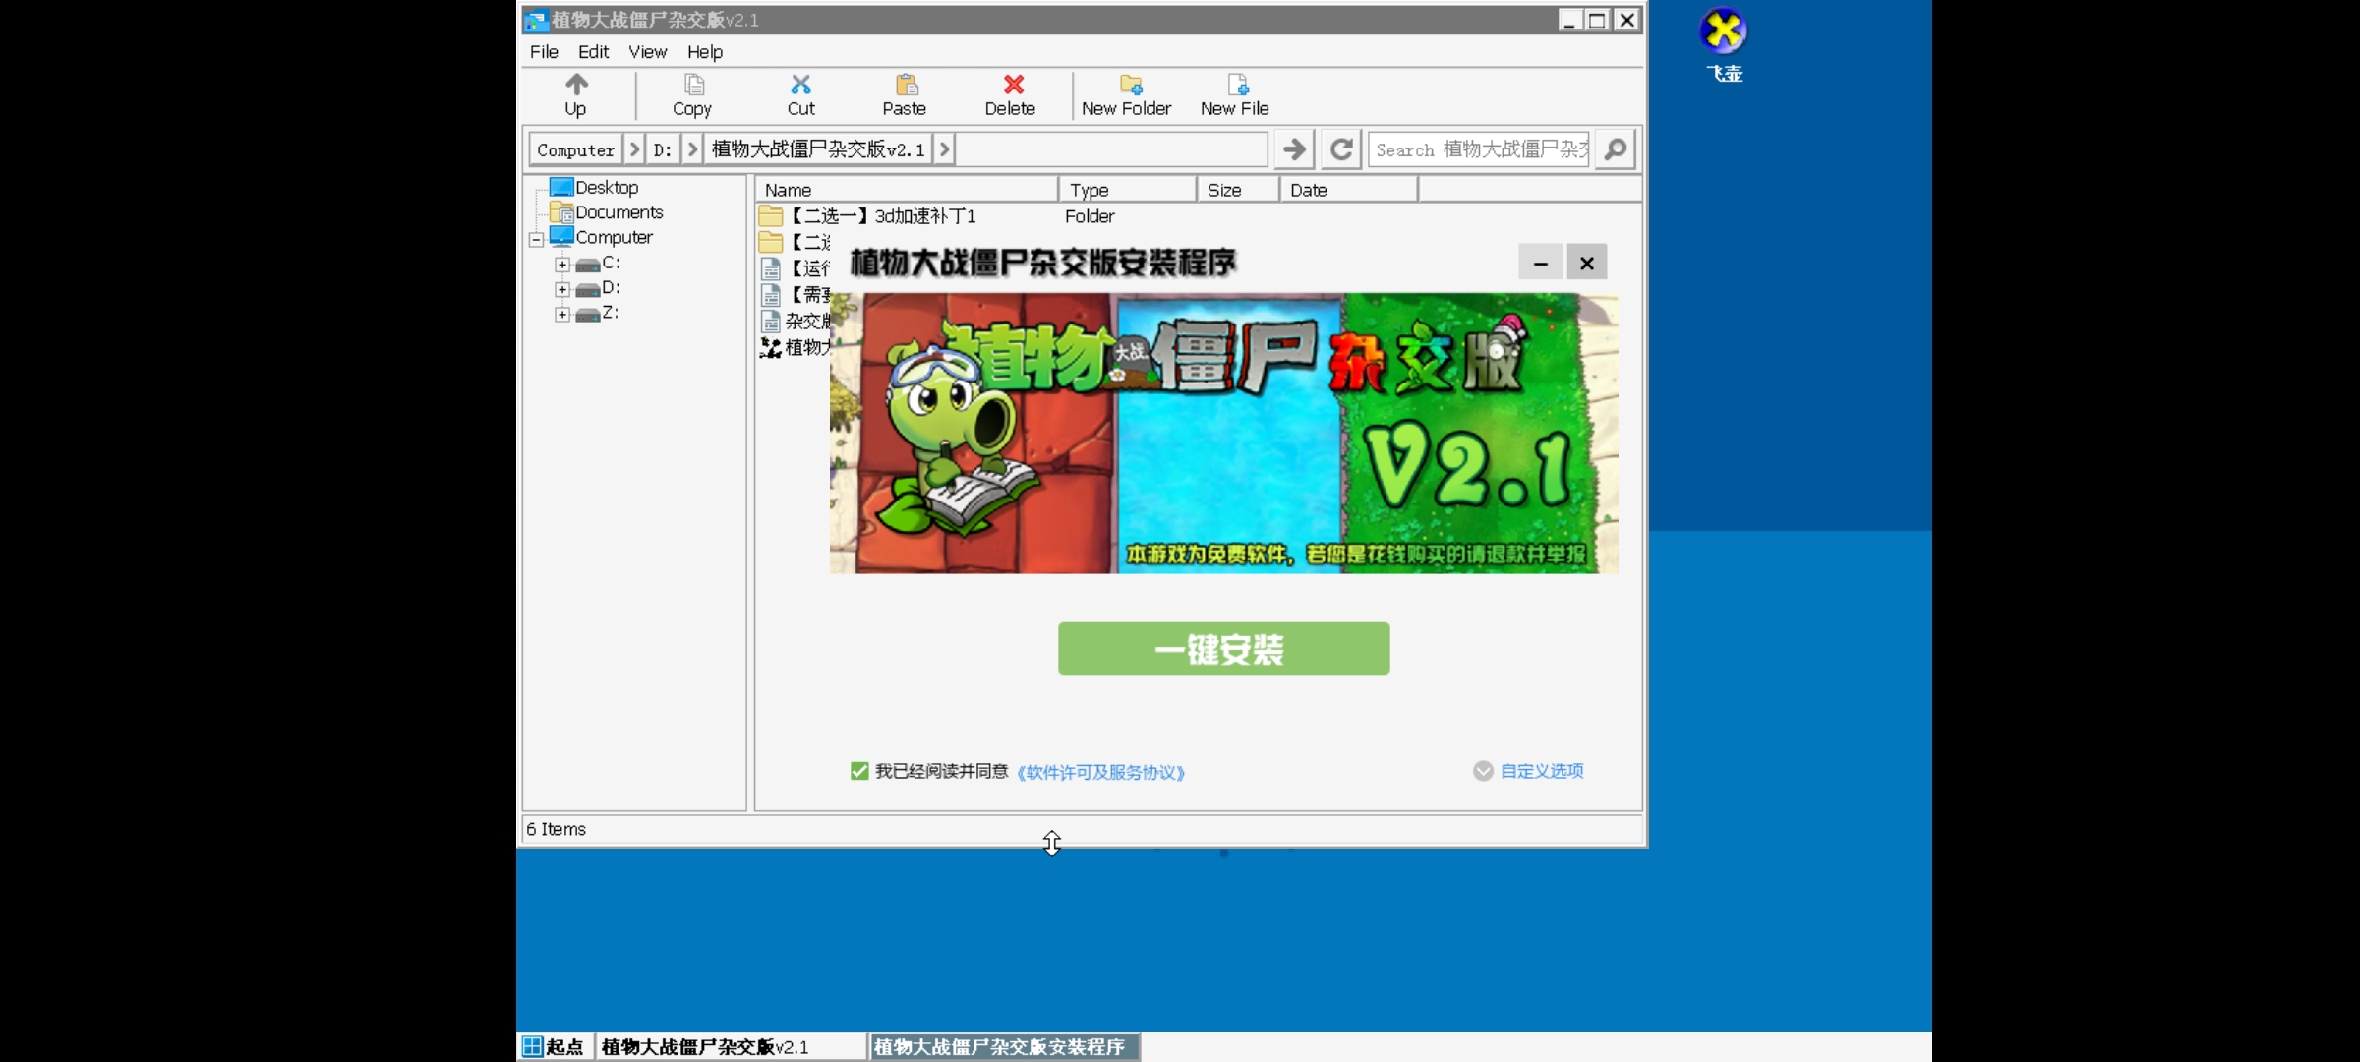
Task: Click the Refresh icon beside address bar
Action: click(1340, 149)
